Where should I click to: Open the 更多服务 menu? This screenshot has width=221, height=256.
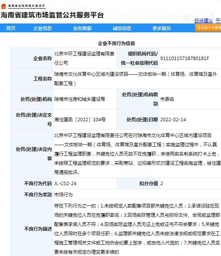click(x=162, y=28)
